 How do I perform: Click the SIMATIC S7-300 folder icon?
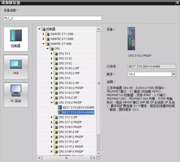(x=47, y=44)
